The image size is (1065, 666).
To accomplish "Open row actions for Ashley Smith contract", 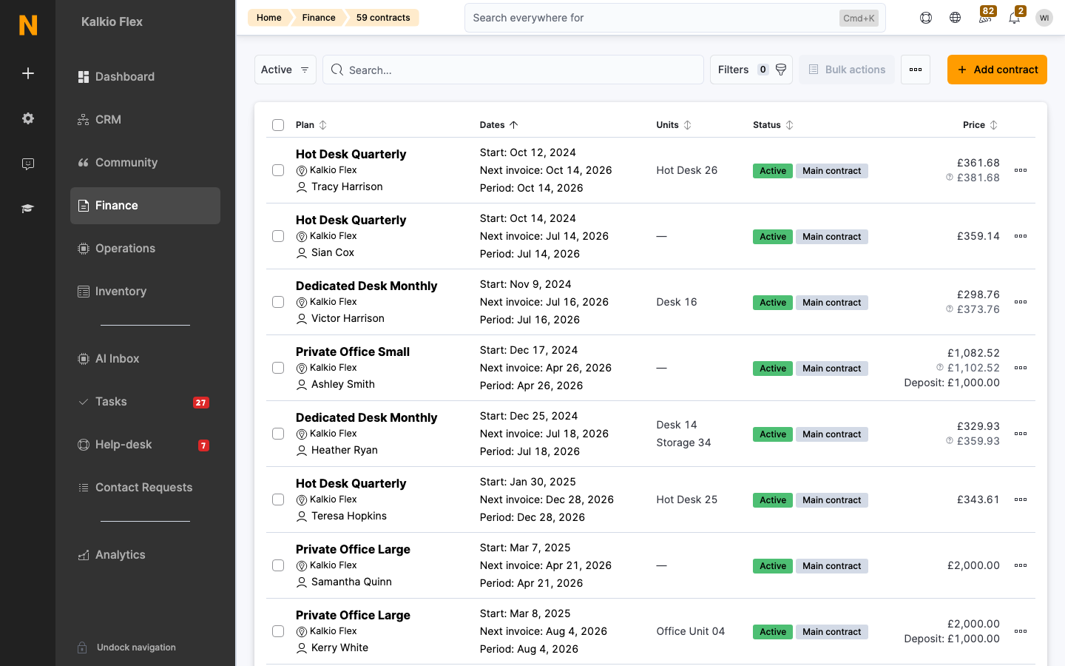I will pyautogui.click(x=1021, y=368).
